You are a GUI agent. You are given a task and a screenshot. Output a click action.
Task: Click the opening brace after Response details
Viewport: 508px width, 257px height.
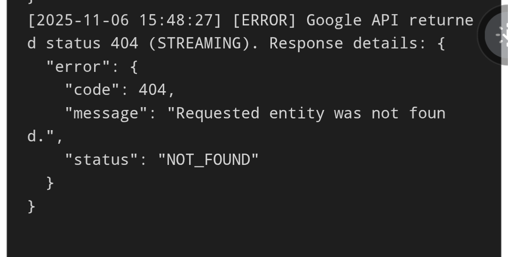(x=441, y=43)
